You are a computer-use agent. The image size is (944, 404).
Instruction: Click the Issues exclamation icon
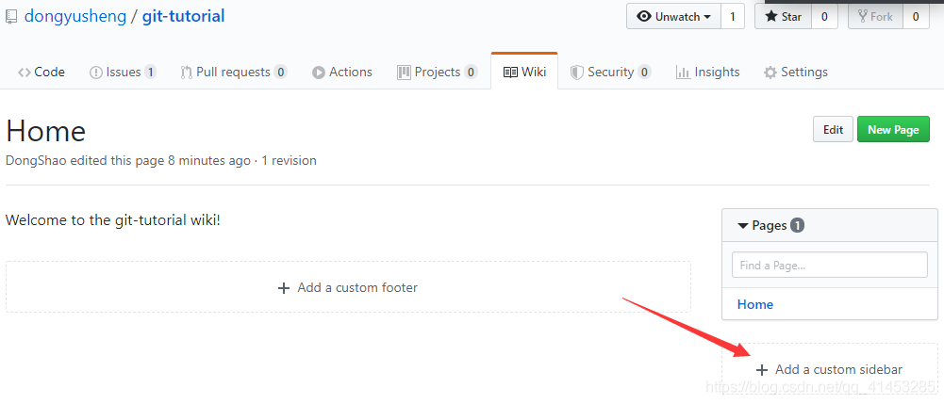tap(95, 73)
